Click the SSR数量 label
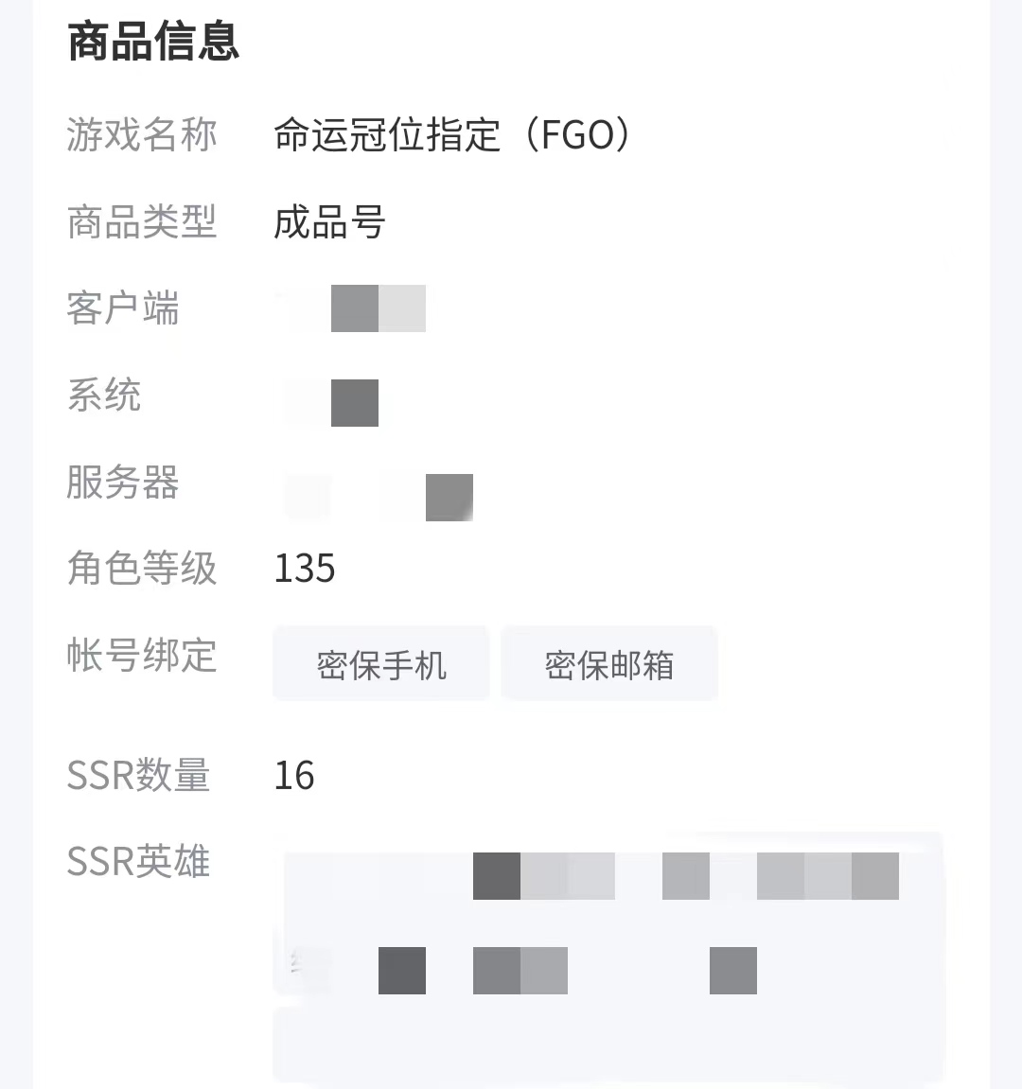The image size is (1022, 1089). [x=138, y=775]
